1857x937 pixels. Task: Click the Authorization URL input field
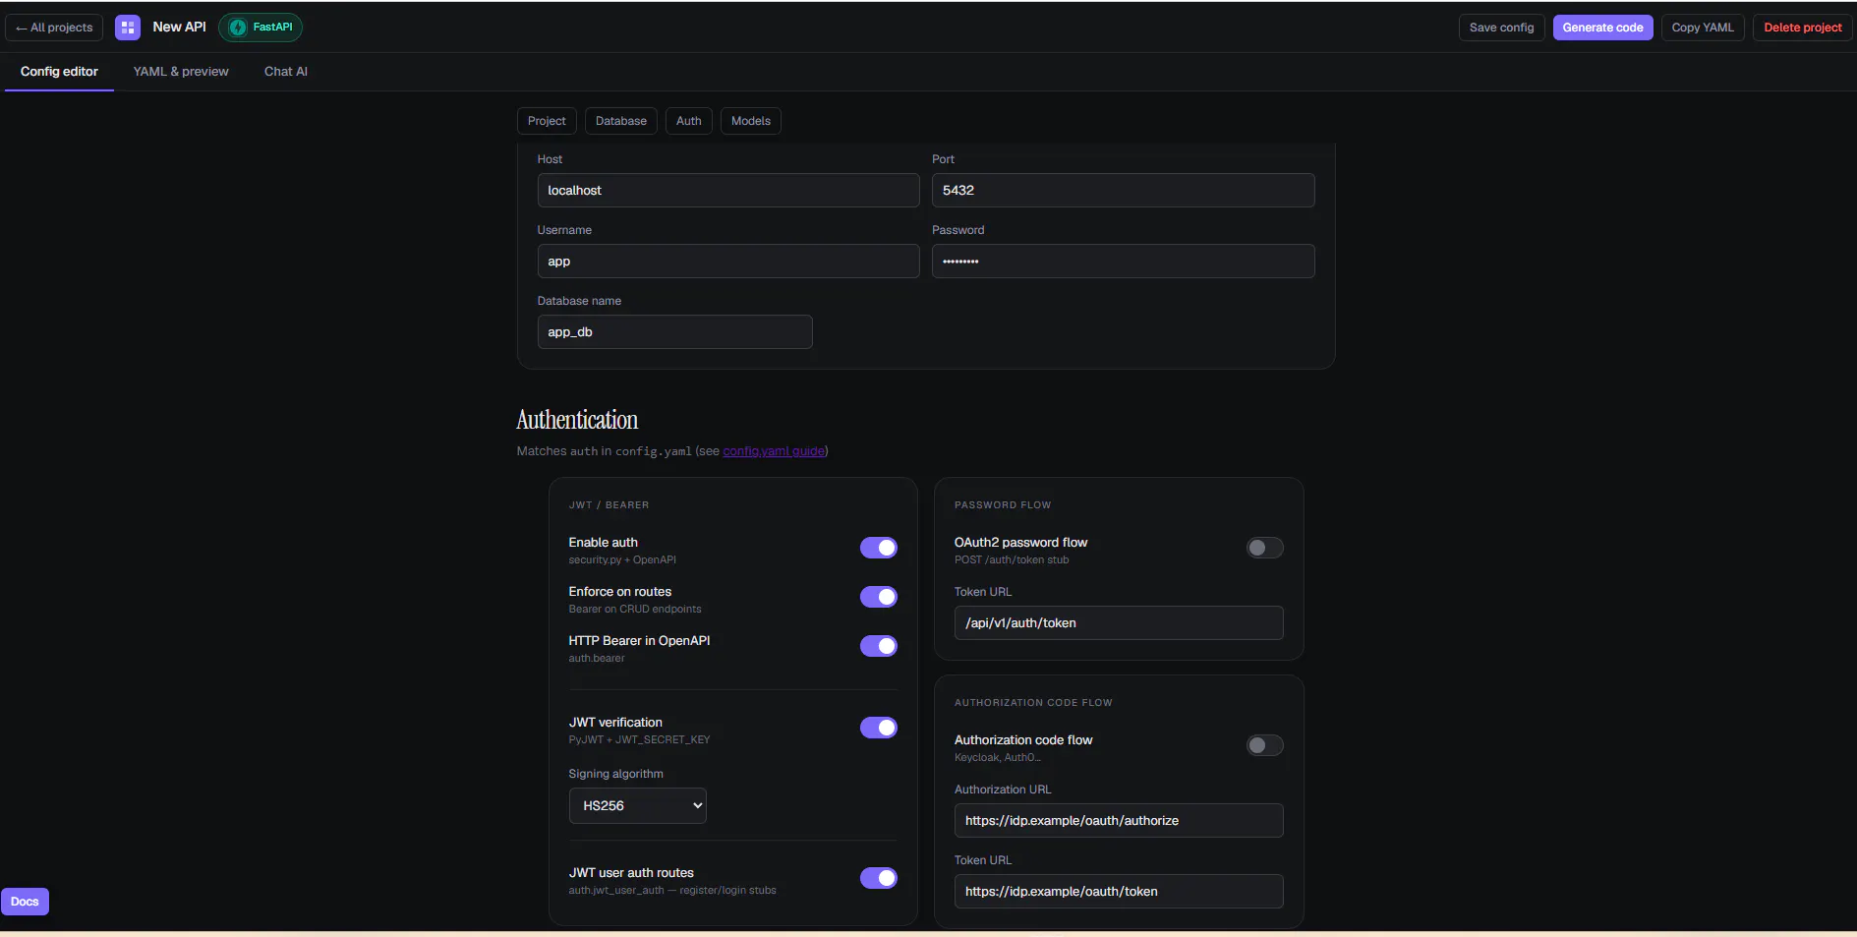(x=1119, y=821)
